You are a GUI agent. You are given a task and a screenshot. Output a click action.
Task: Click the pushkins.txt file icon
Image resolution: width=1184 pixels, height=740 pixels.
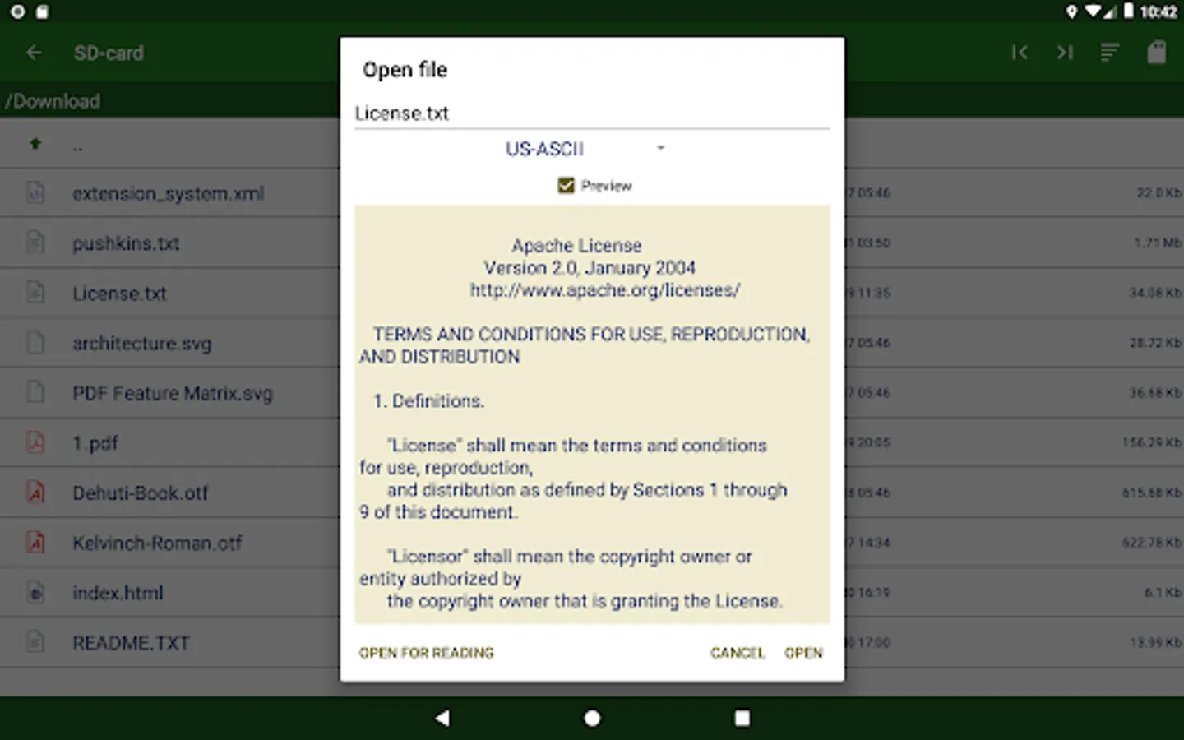pos(35,243)
